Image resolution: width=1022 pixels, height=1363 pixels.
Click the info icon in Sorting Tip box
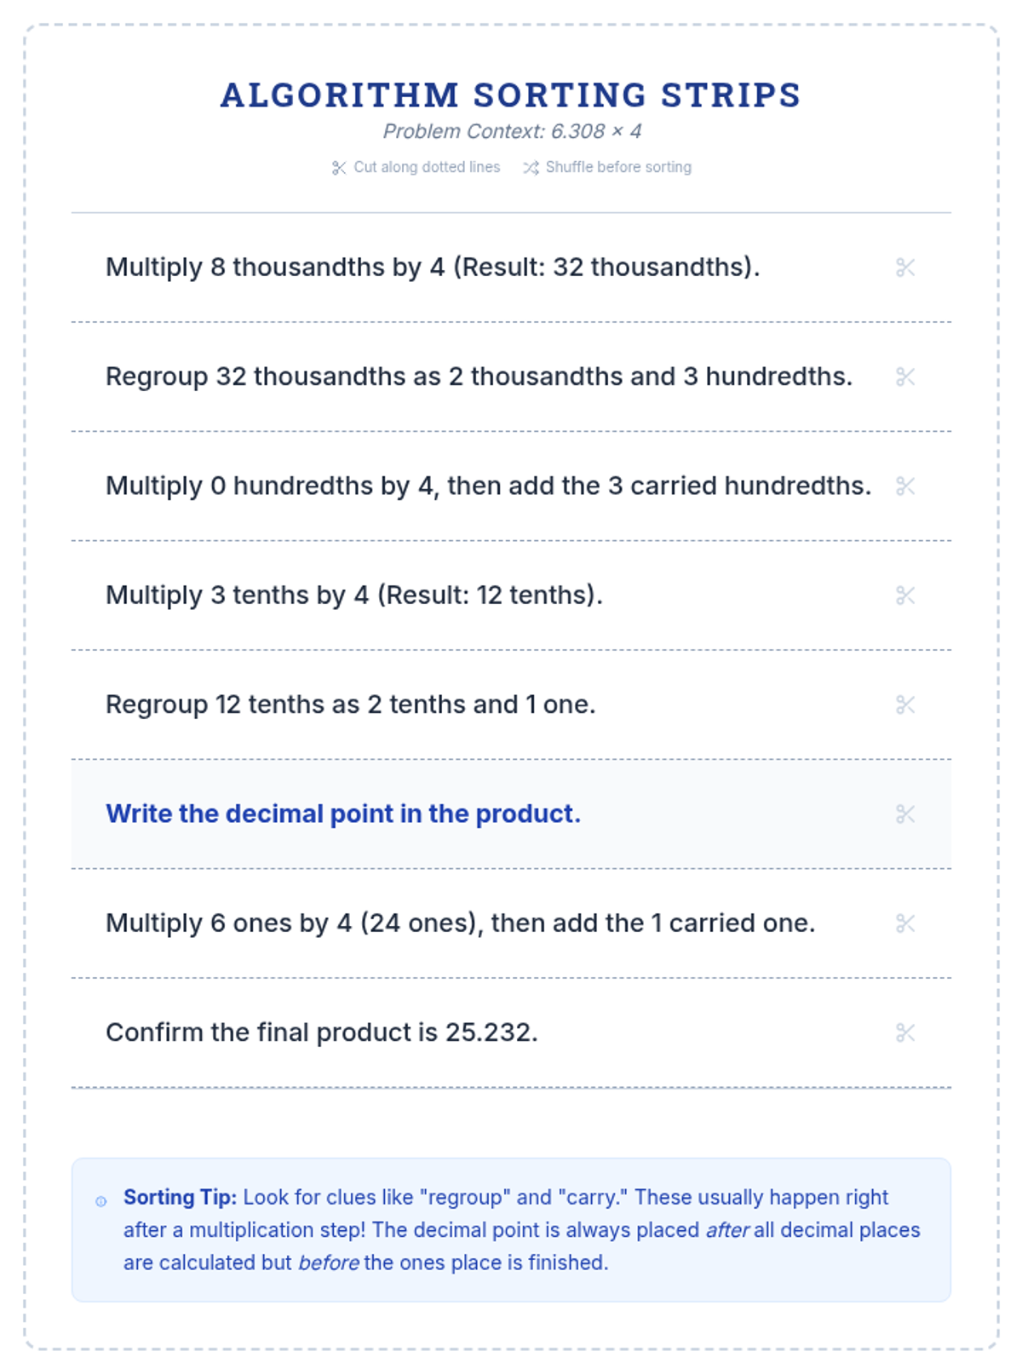pyautogui.click(x=101, y=1201)
